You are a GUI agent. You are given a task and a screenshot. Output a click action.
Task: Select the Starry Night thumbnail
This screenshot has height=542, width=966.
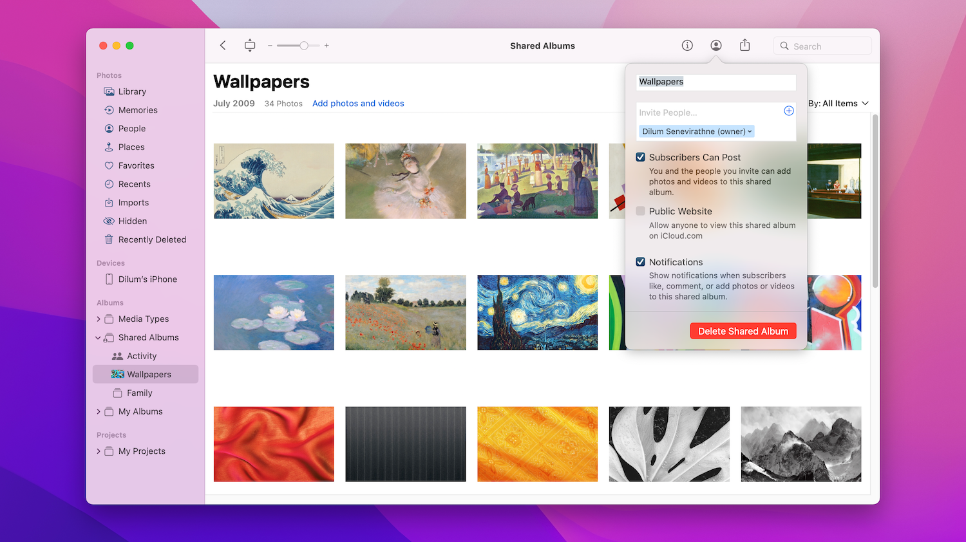(x=538, y=313)
